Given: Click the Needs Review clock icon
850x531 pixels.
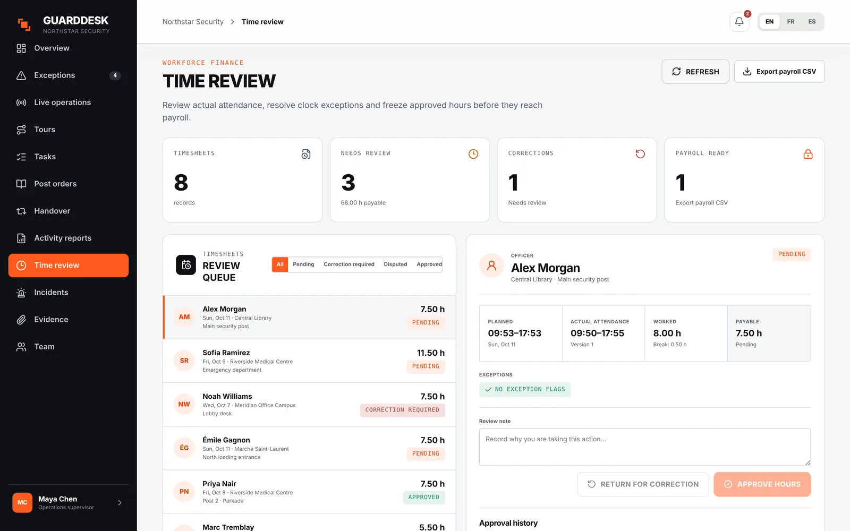Looking at the screenshot, I should coord(473,154).
